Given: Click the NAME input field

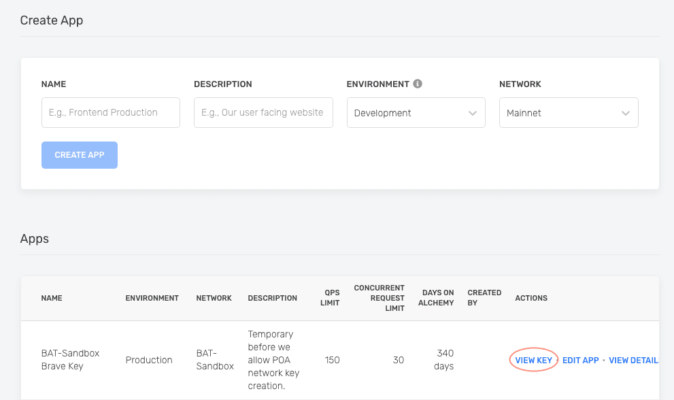Looking at the screenshot, I should pos(110,112).
